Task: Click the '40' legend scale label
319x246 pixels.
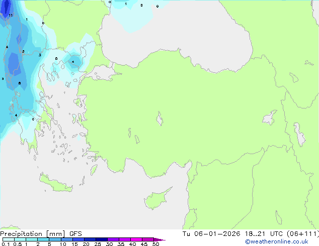Action: pos(132,244)
